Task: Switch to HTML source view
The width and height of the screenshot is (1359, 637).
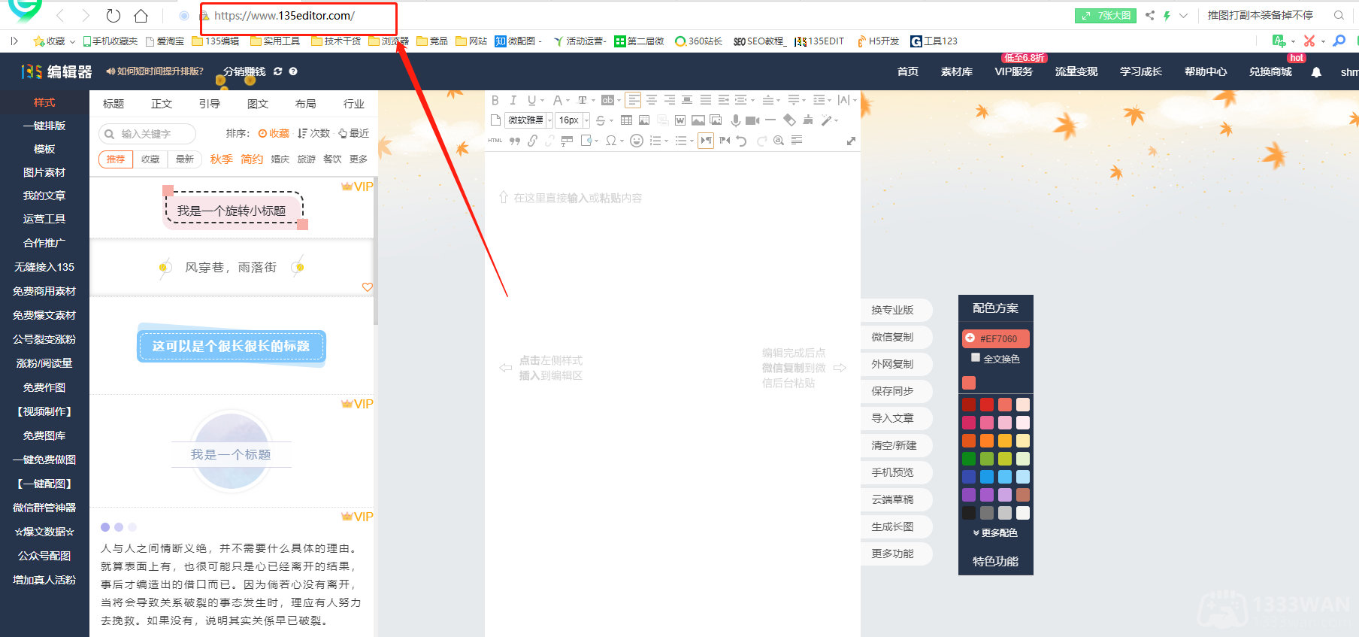Action: [x=495, y=141]
